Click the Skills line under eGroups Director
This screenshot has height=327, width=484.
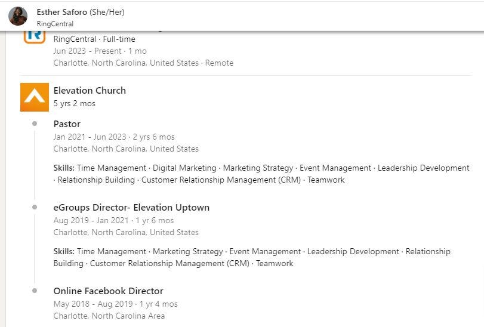(252, 257)
